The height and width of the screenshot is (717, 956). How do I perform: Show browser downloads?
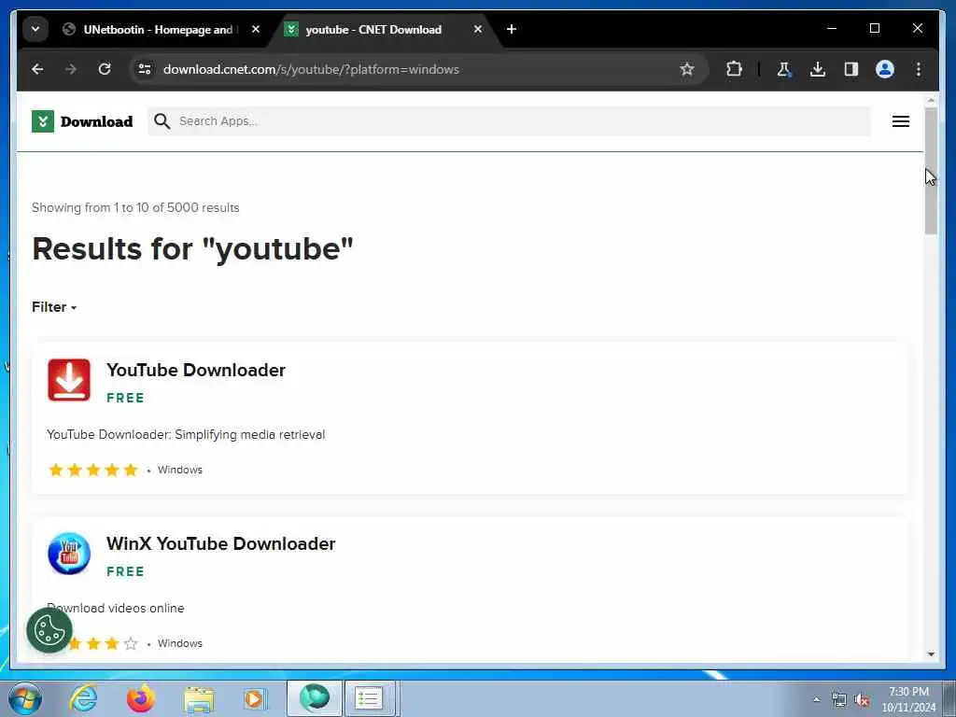[818, 69]
